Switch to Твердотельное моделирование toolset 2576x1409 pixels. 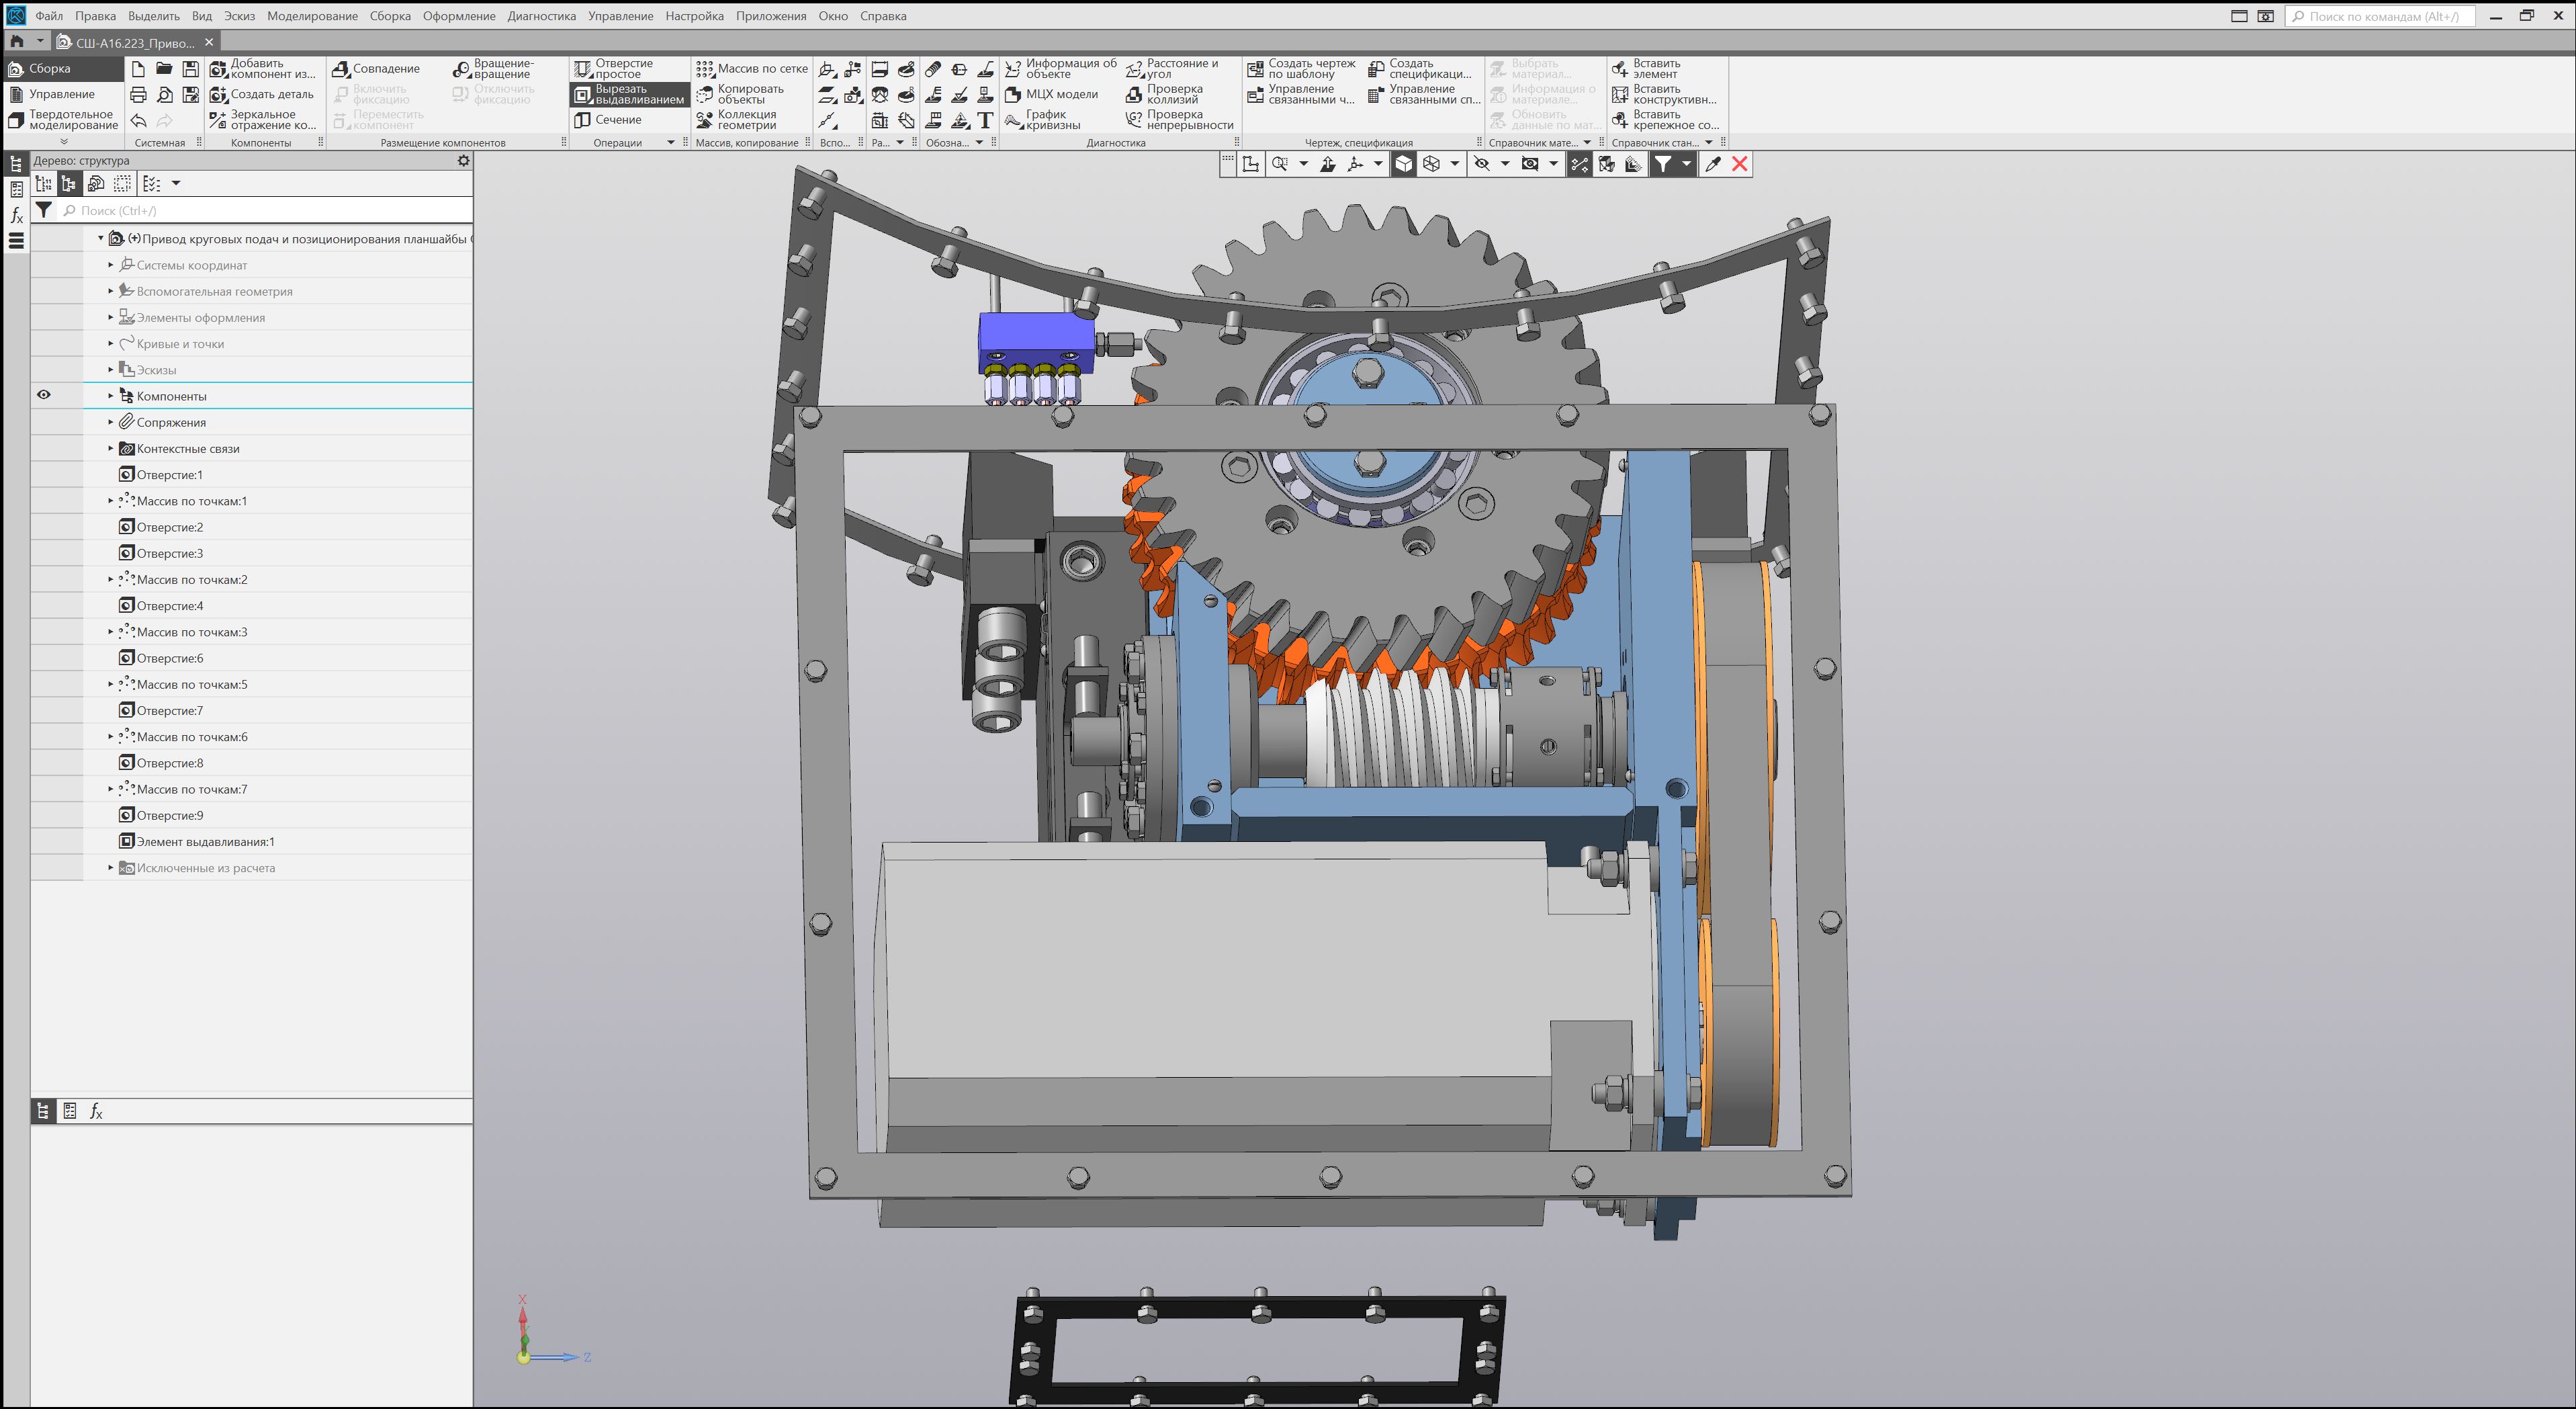coord(62,120)
